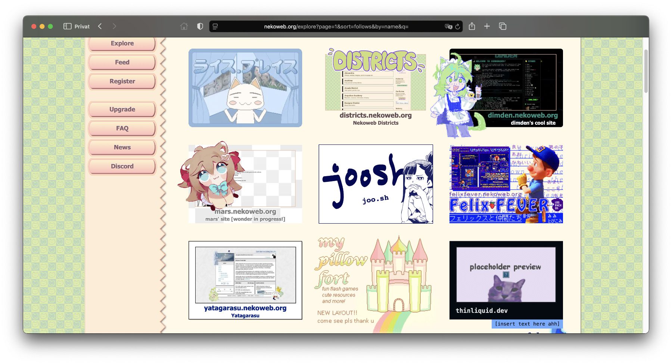Open the Share icon menu
672x364 pixels.
472,27
